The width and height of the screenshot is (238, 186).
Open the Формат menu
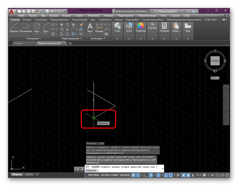[67, 16]
